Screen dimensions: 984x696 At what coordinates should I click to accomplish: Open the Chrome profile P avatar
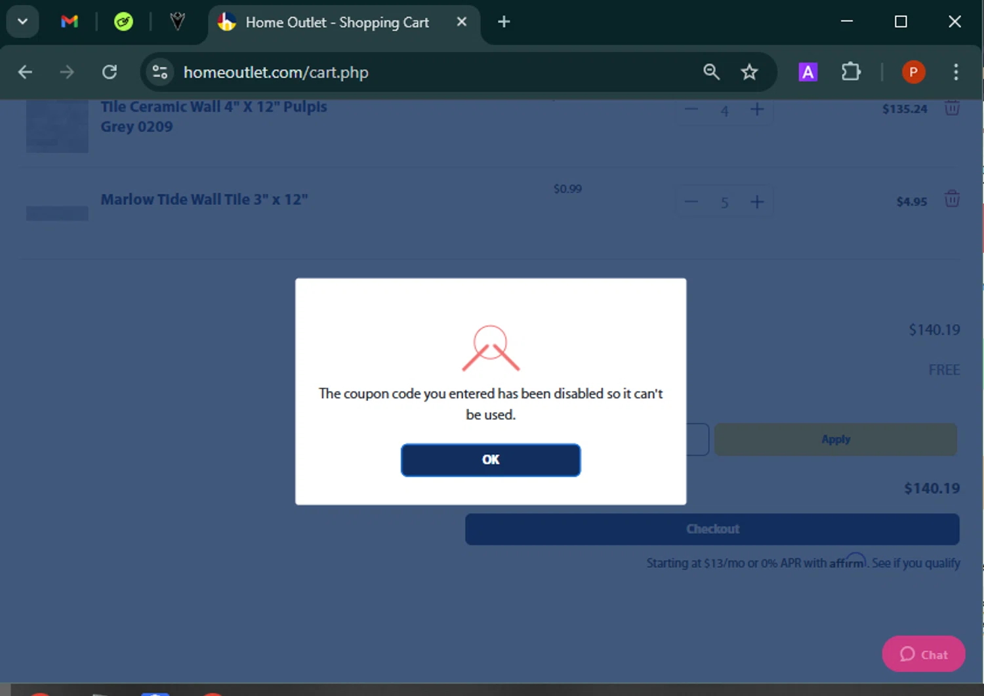coord(913,72)
